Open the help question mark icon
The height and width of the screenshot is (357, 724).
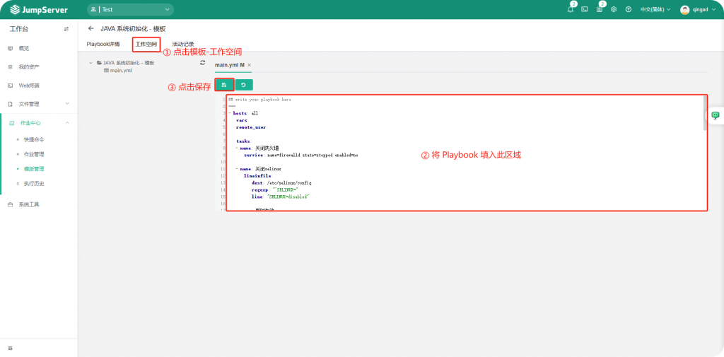629,9
